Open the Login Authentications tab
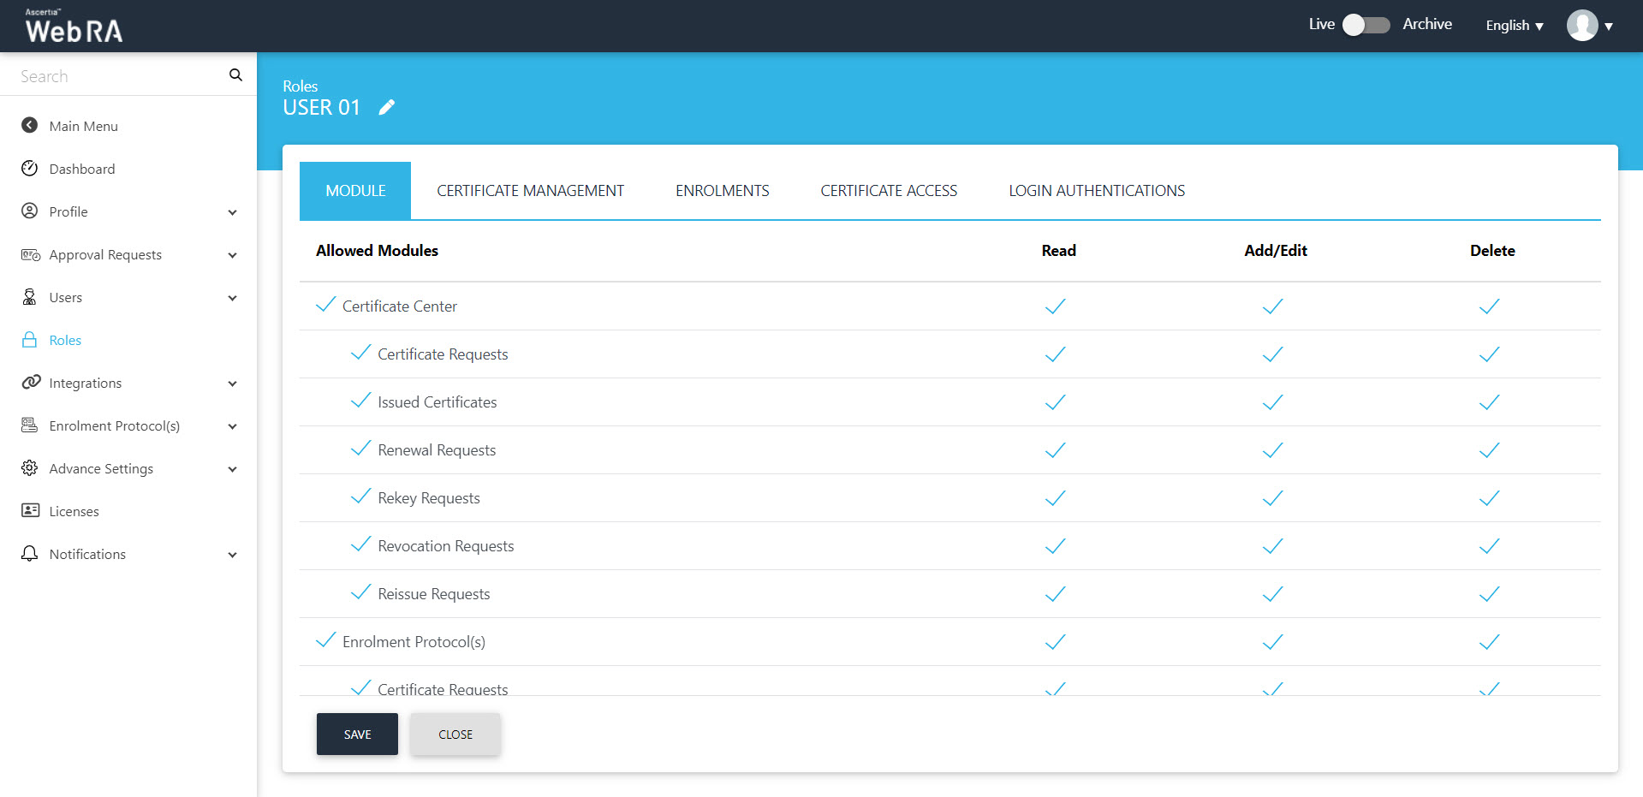 [x=1096, y=191]
